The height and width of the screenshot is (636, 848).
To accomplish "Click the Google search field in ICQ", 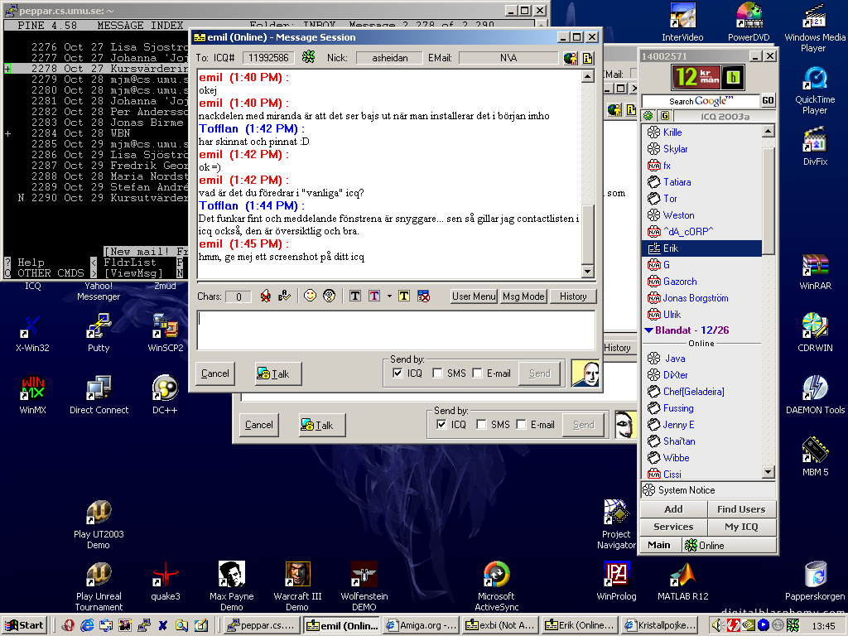I will click(x=701, y=100).
